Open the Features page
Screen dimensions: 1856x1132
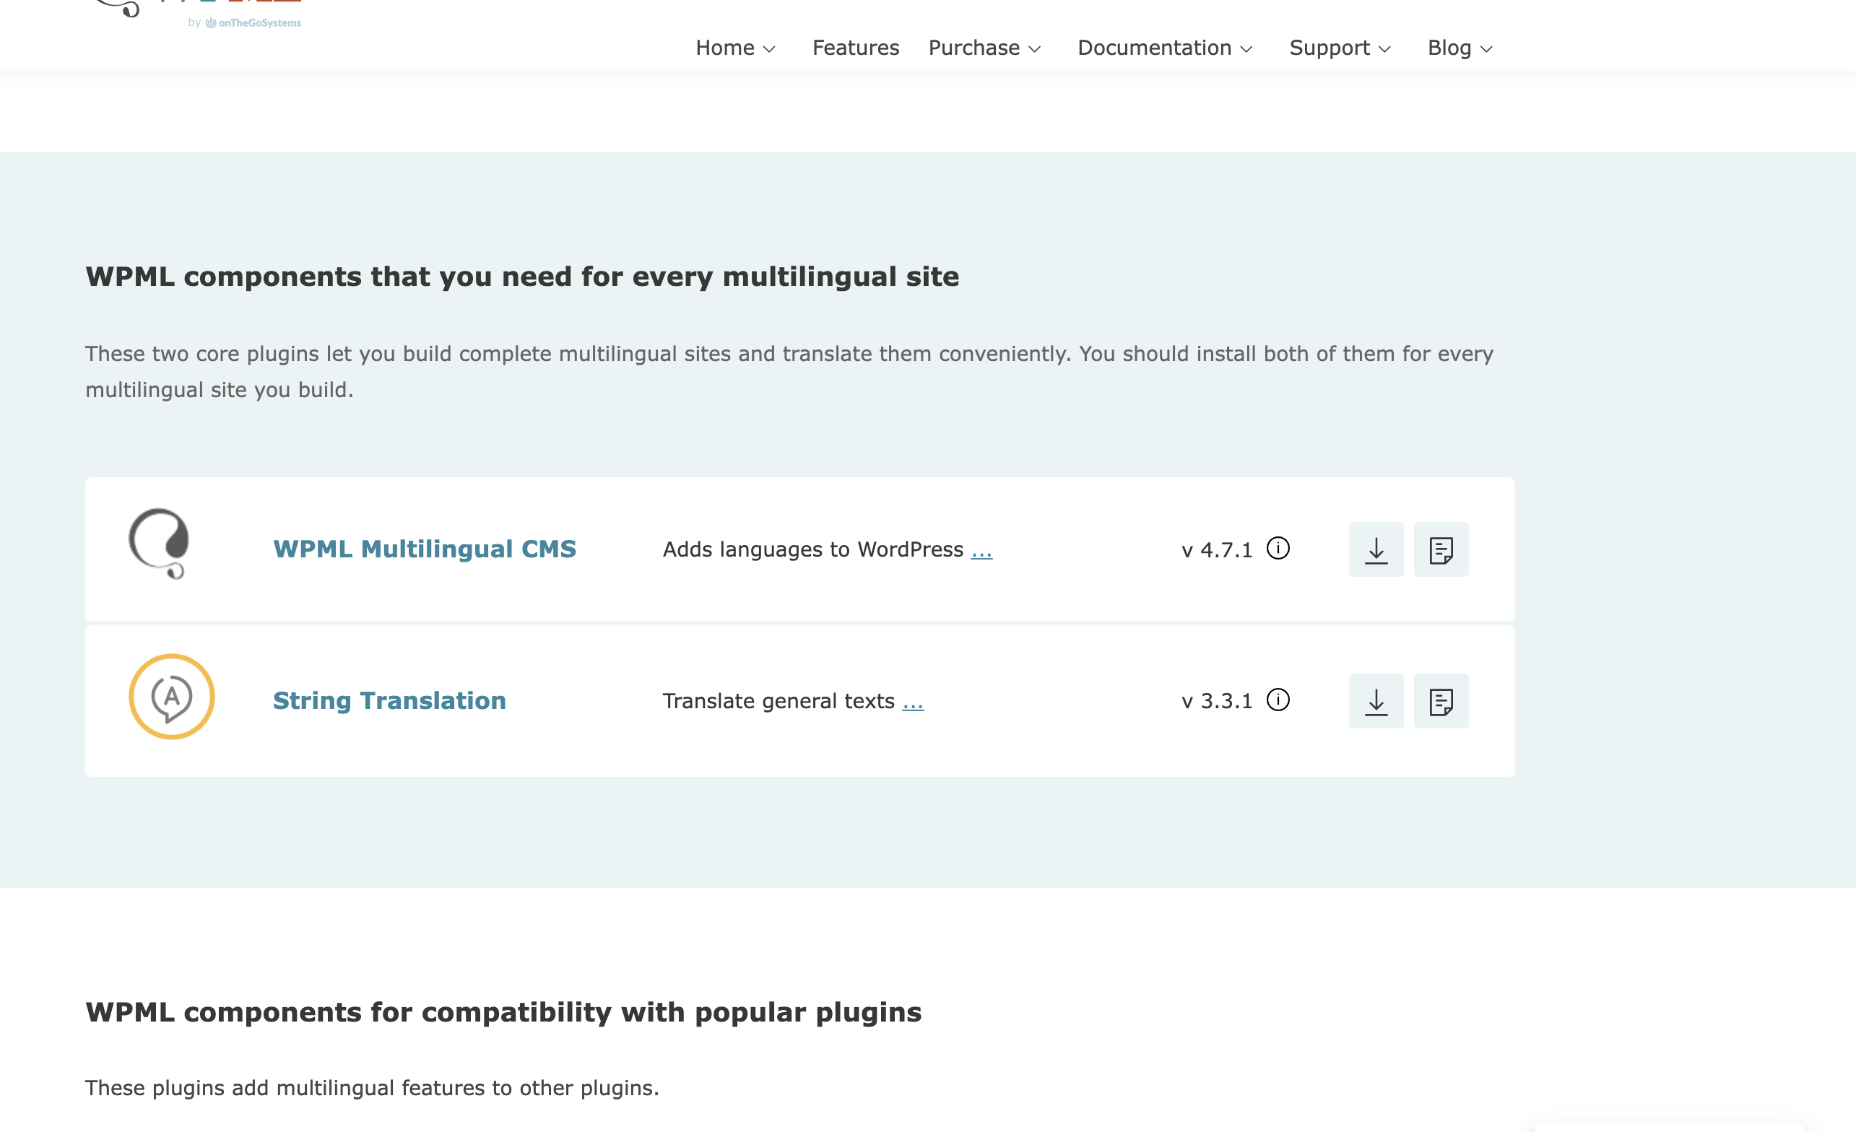[855, 48]
